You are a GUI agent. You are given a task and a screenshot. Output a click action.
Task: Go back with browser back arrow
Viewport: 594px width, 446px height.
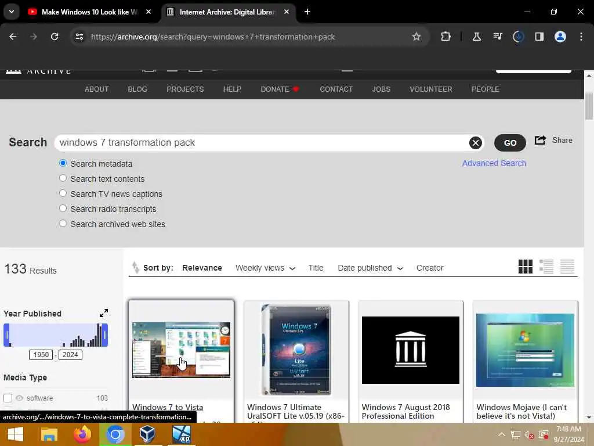13,37
